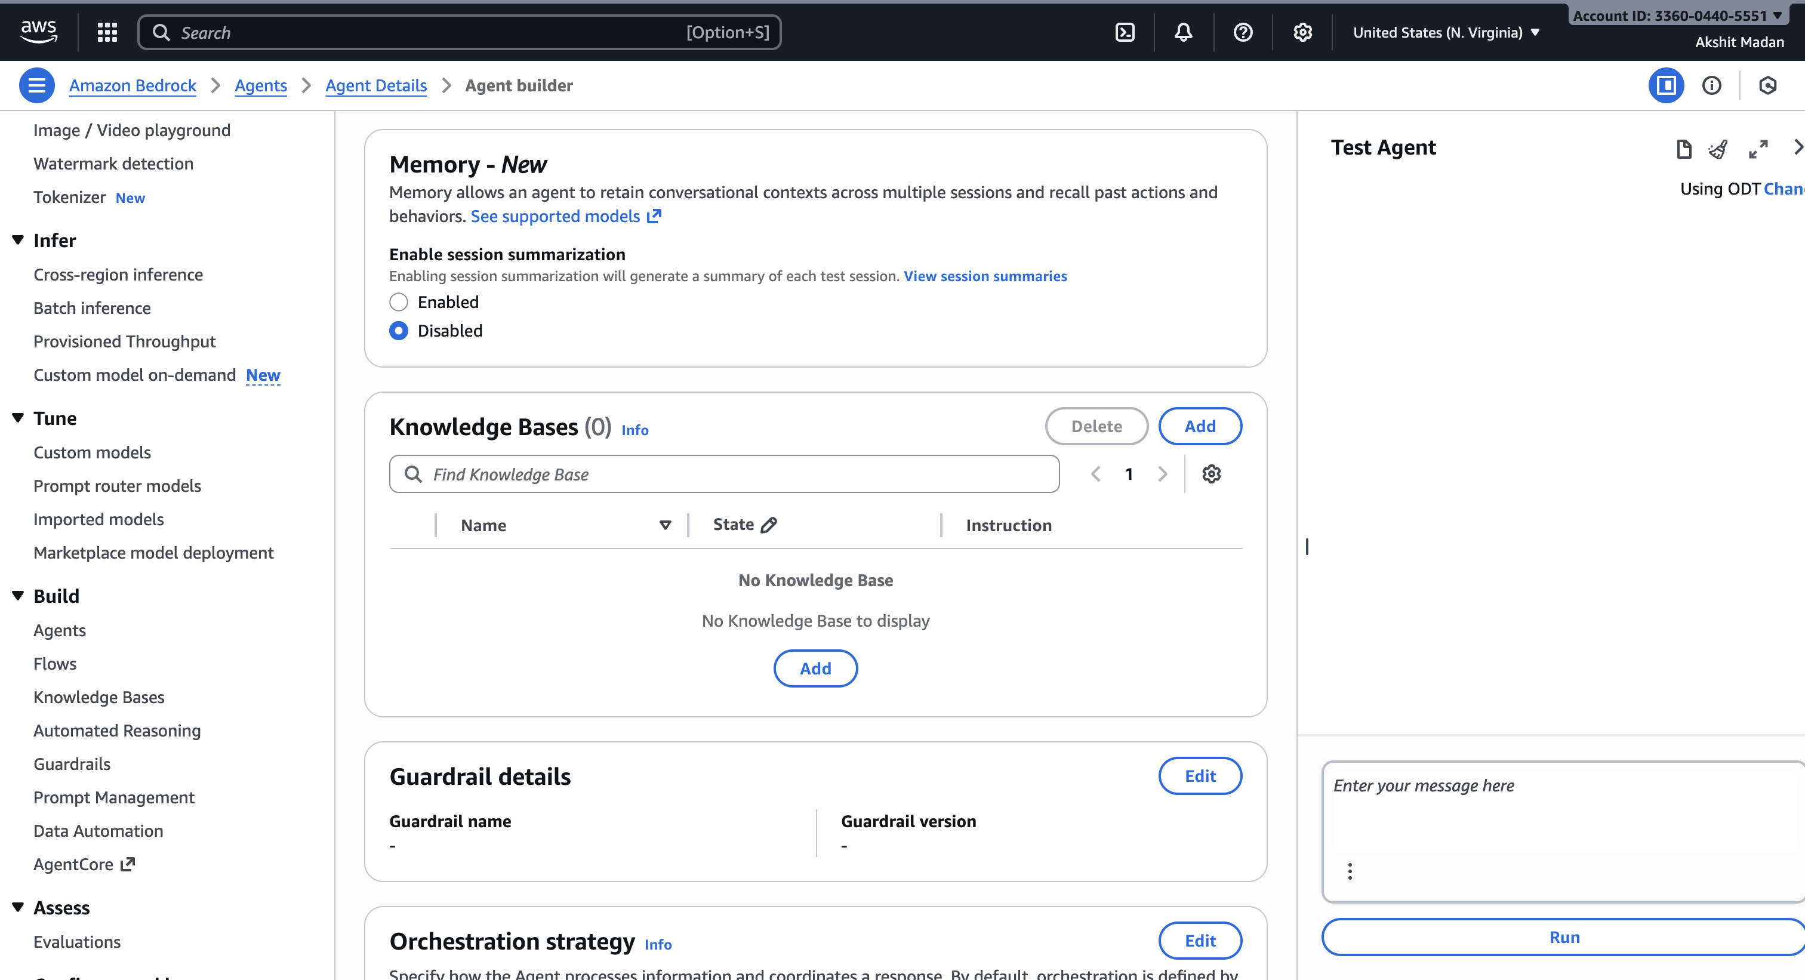Open the N. Virginia region dropdown
Viewport: 1805px width, 980px height.
1446,32
